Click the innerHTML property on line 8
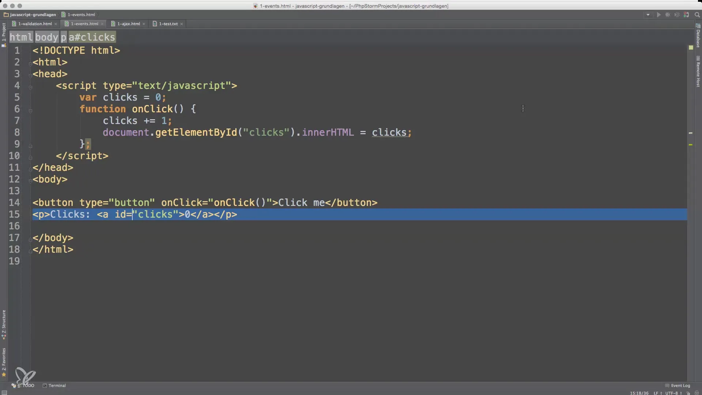702x395 pixels. point(328,132)
